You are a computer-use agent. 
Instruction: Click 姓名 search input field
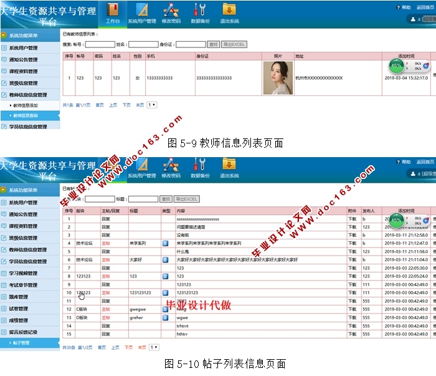(143, 44)
